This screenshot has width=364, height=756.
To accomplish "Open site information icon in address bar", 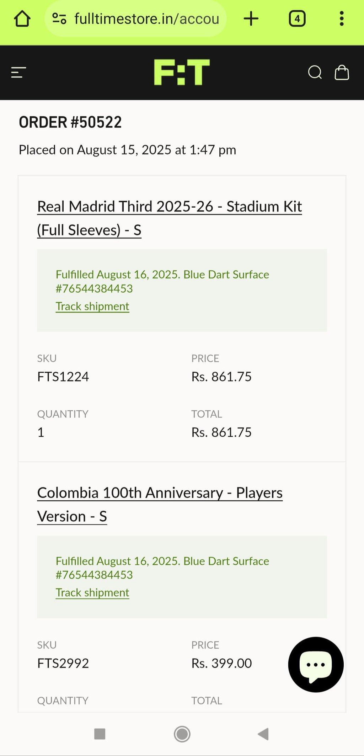I will (x=59, y=18).
